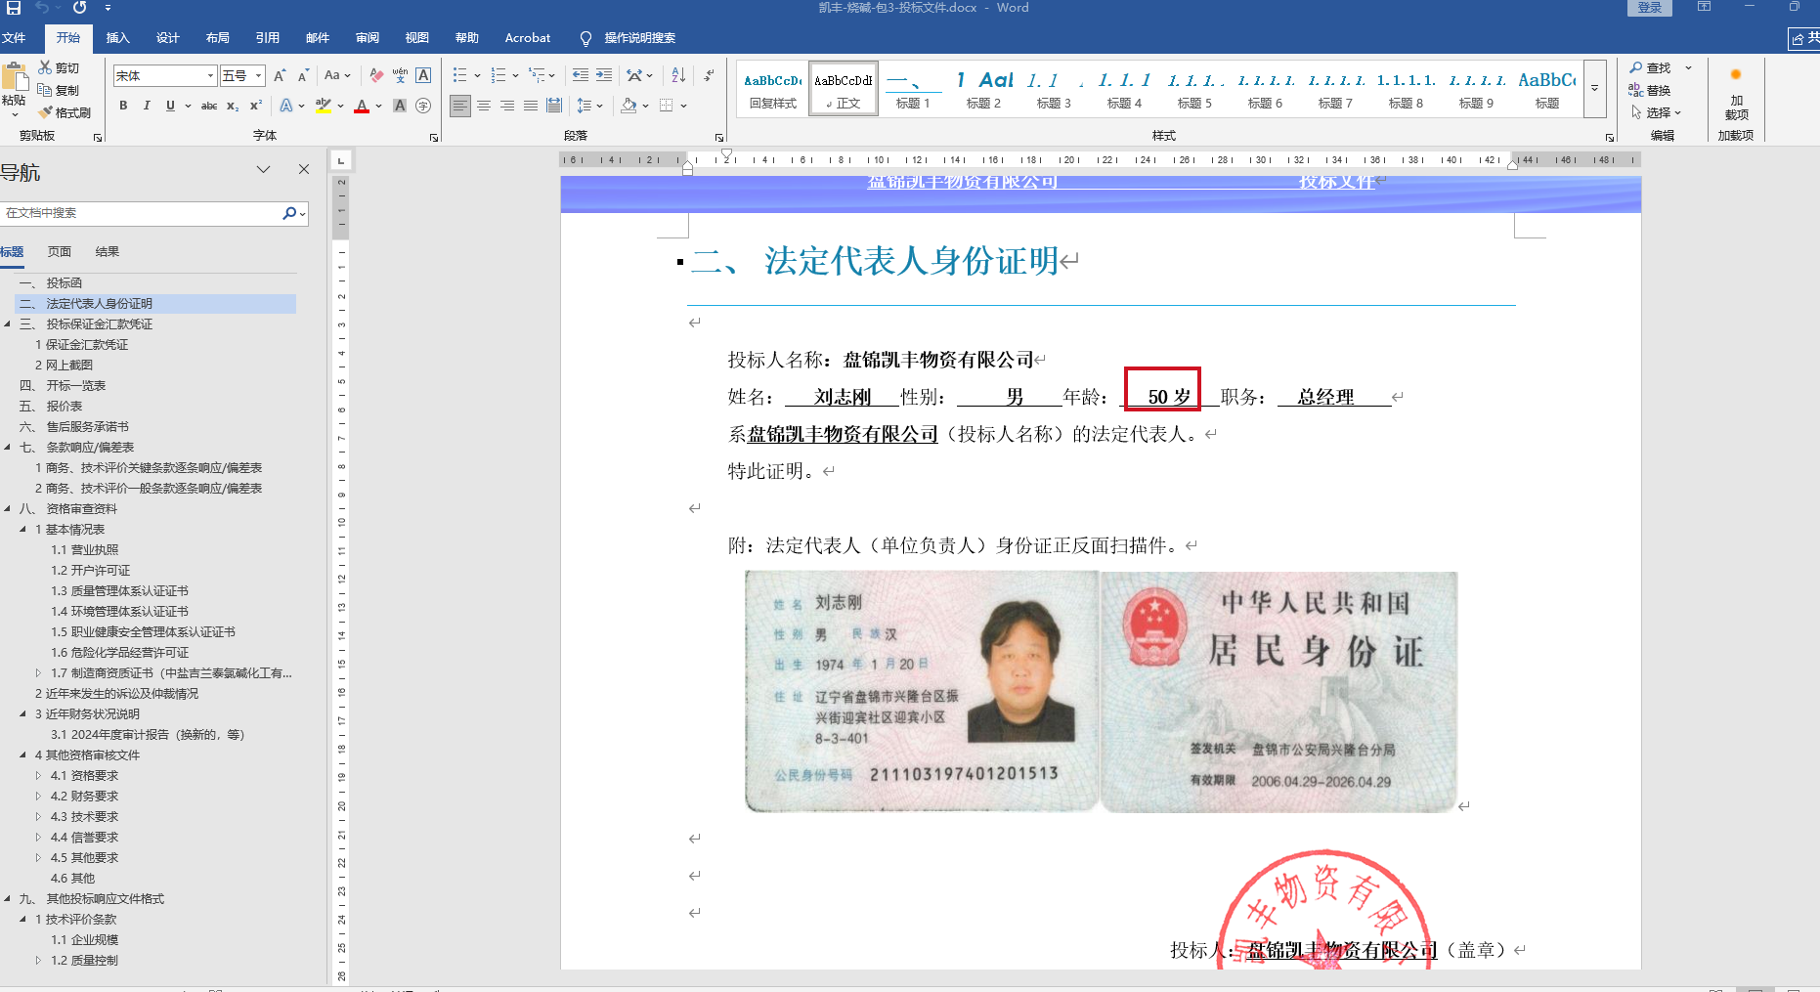Click the Redo arrow in the title bar

click(x=79, y=8)
